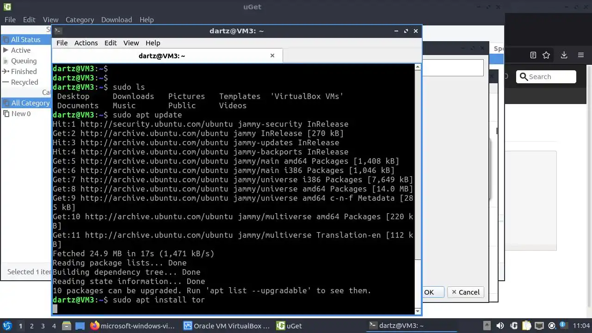Open the Firefox downloads arrow icon

click(564, 55)
